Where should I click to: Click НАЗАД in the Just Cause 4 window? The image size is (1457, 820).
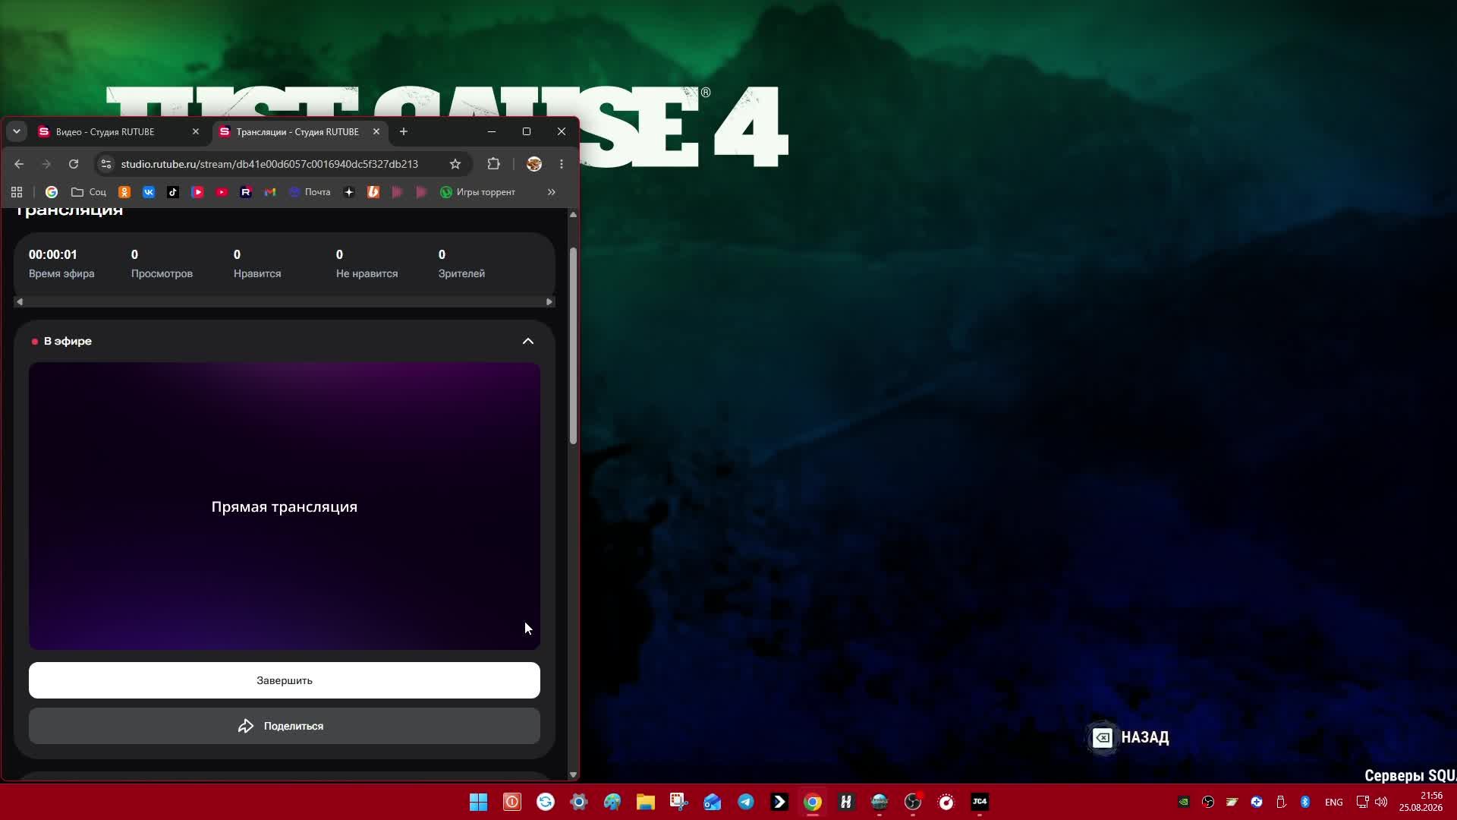(x=1131, y=737)
